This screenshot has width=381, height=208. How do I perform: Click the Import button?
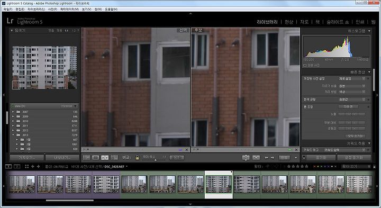pyautogui.click(x=27, y=158)
